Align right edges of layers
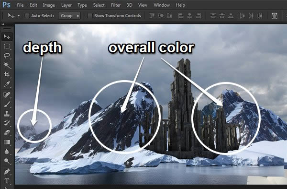Image resolution: width=287 pixels, height=189 pixels. 198,16
